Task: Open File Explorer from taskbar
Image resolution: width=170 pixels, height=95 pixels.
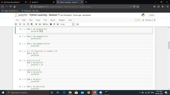Action: [x=70, y=93]
